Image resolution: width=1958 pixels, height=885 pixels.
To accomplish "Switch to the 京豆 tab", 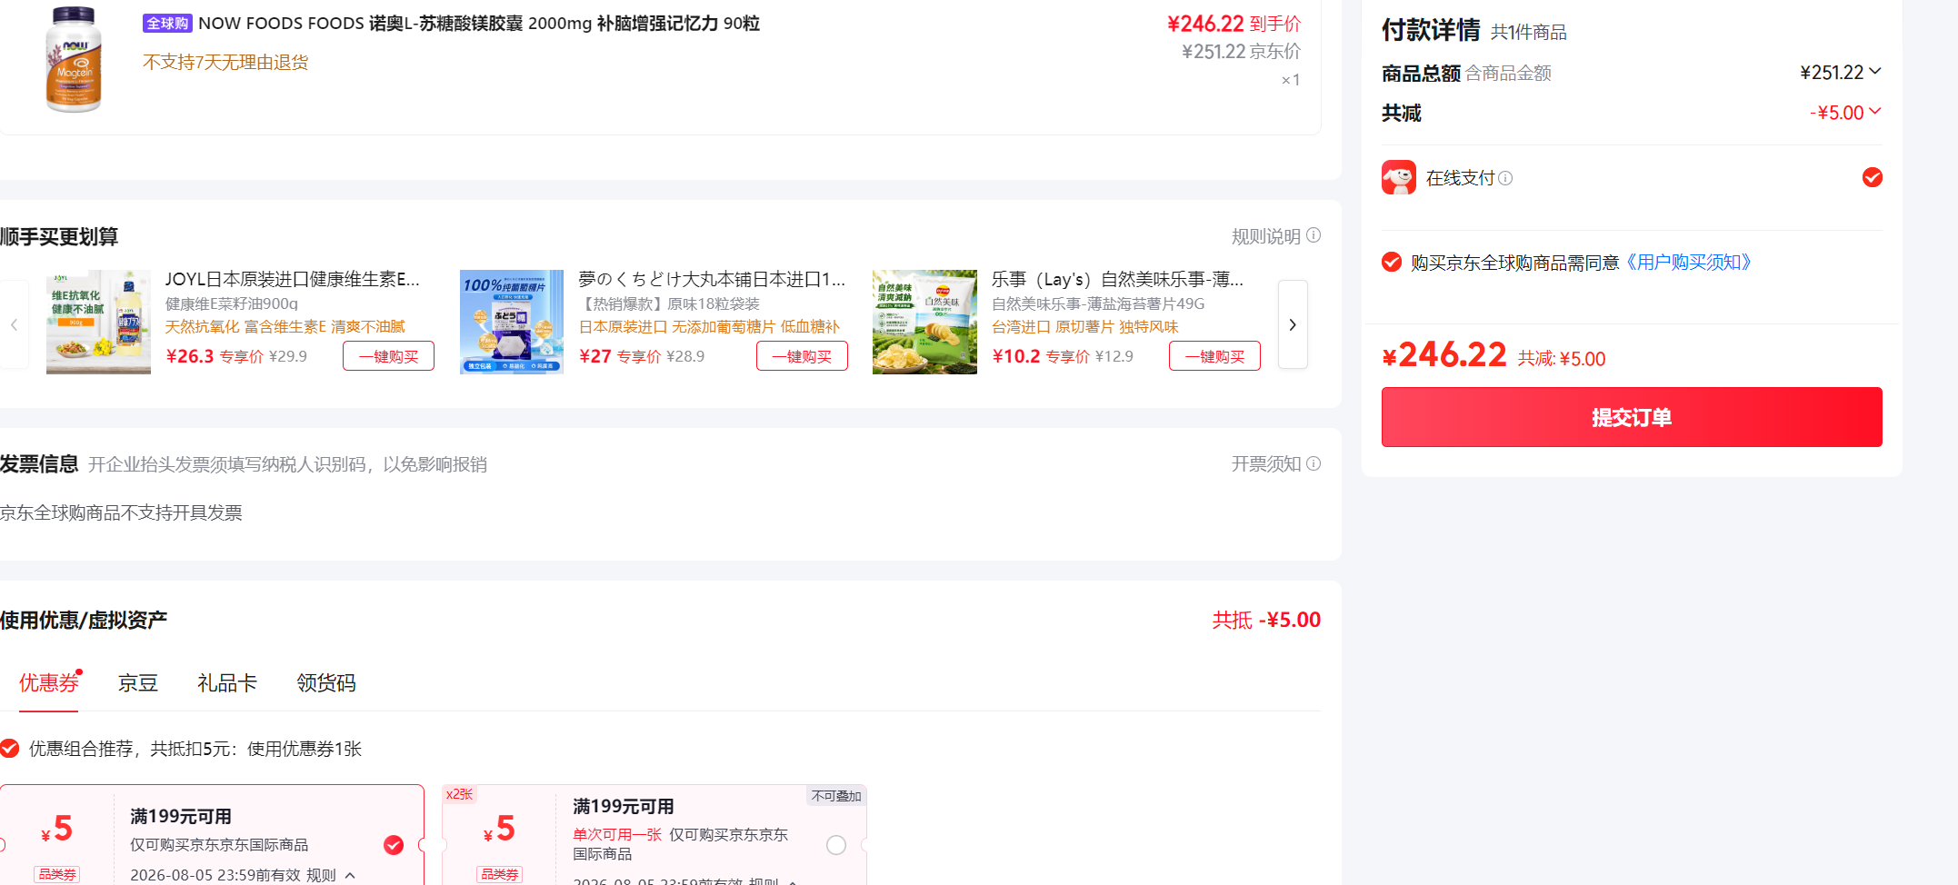I will [138, 682].
